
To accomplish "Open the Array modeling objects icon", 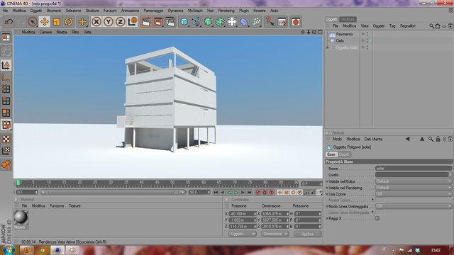I will point(220,22).
